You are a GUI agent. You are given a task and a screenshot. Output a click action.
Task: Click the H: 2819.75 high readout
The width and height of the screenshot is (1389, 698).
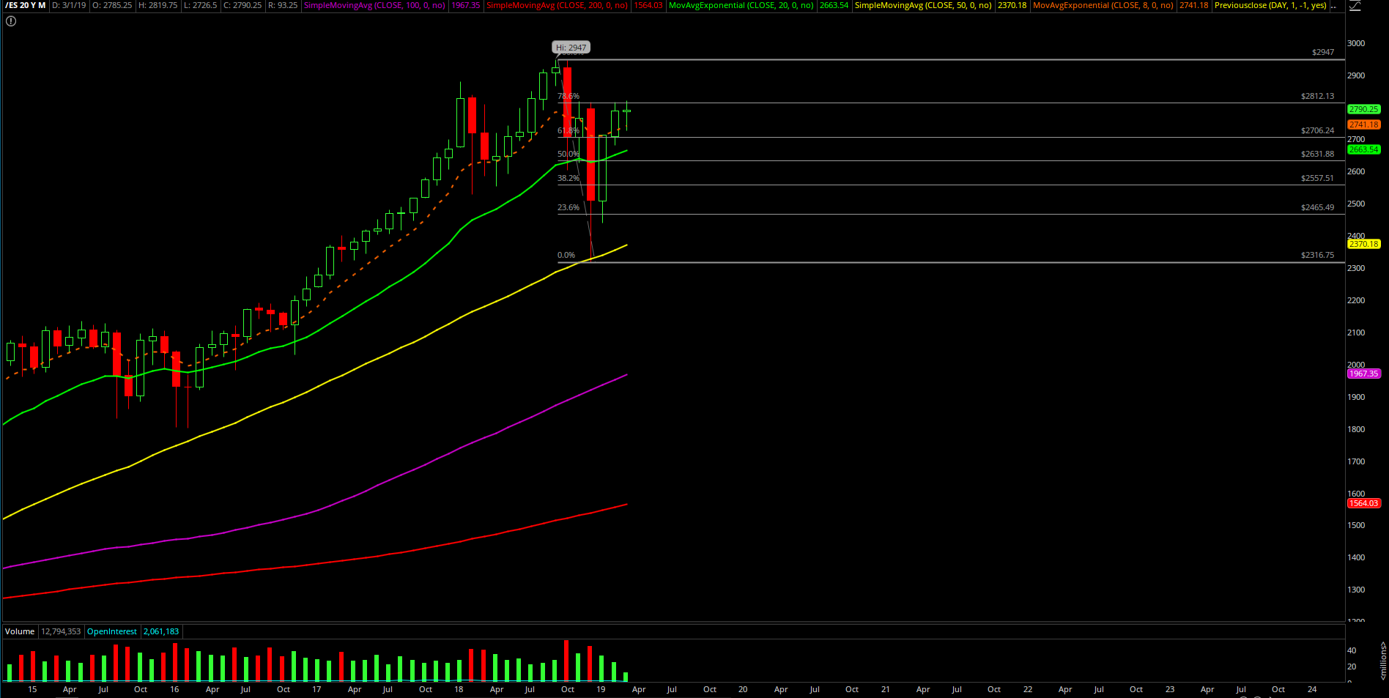(158, 5)
